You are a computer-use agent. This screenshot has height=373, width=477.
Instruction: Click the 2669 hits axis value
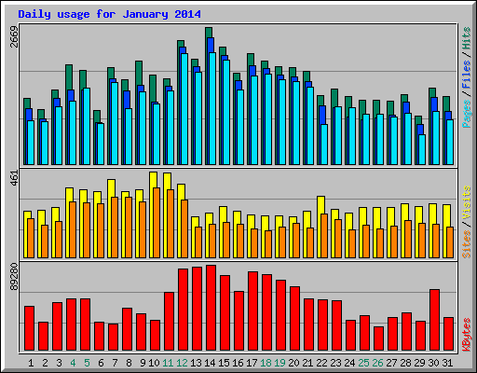point(14,37)
